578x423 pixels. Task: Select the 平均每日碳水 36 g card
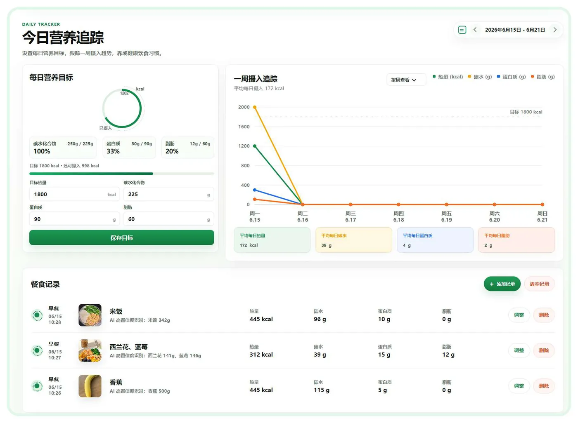353,240
